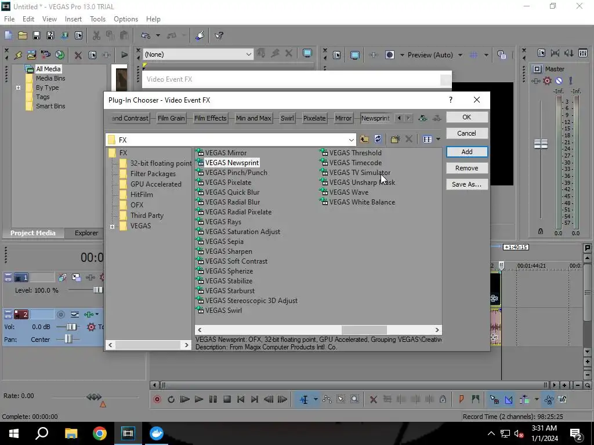This screenshot has width=594, height=445.
Task: Switch to the Explorer tab
Action: pyautogui.click(x=86, y=233)
